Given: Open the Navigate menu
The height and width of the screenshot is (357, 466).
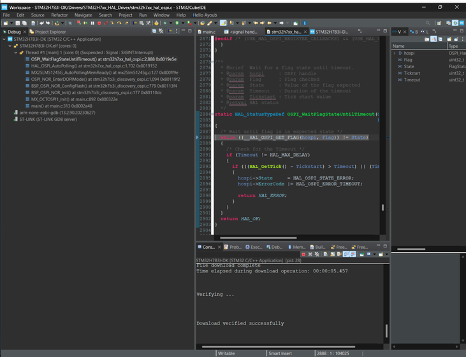Looking at the screenshot, I should tap(84, 15).
